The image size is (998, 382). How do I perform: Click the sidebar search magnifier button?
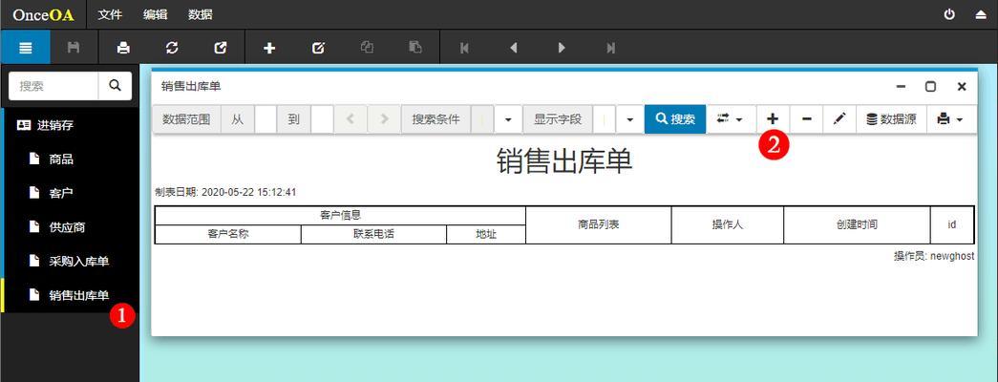tap(116, 85)
